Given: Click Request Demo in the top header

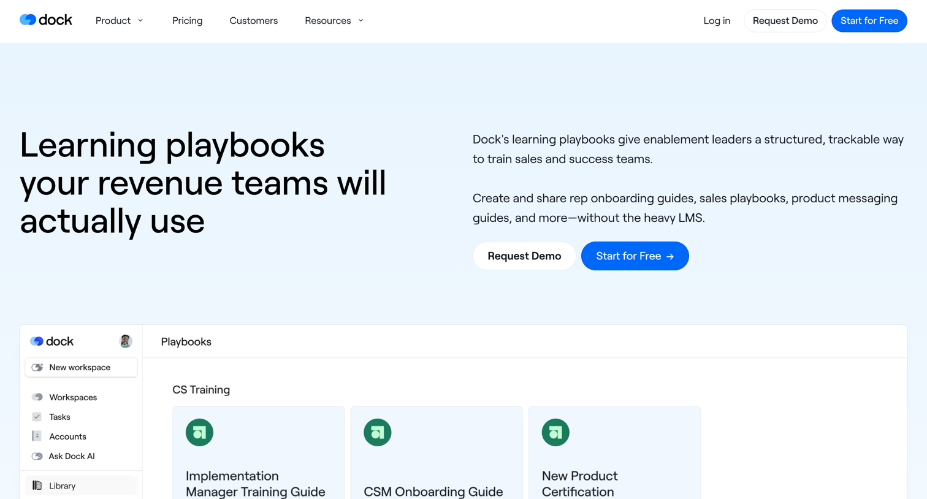Looking at the screenshot, I should 785,21.
